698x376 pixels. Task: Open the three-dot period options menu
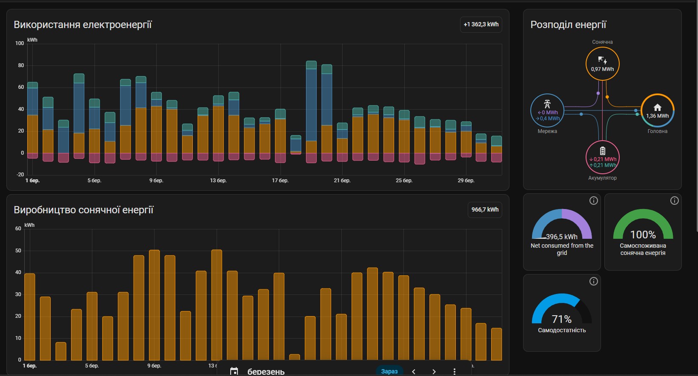pos(455,372)
